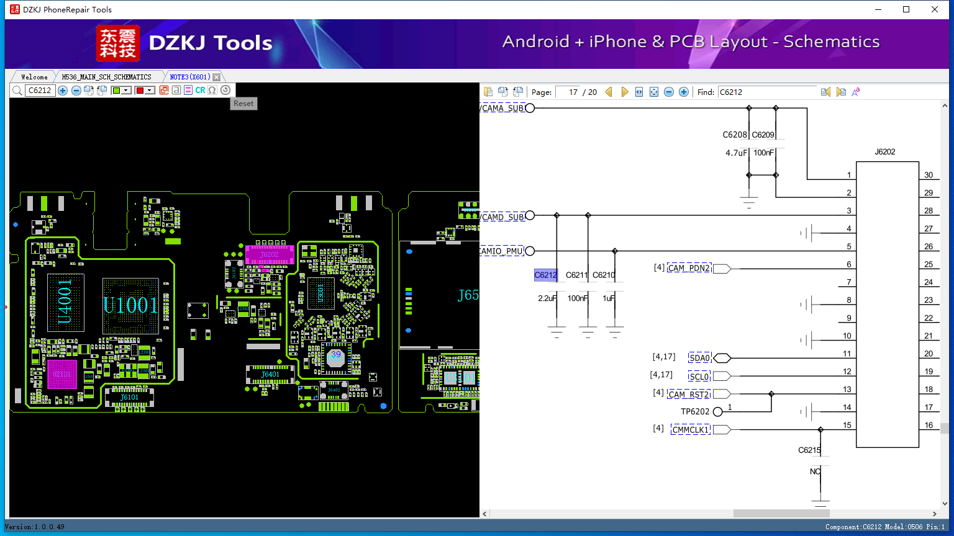Go to the previous schematic page

click(x=609, y=92)
